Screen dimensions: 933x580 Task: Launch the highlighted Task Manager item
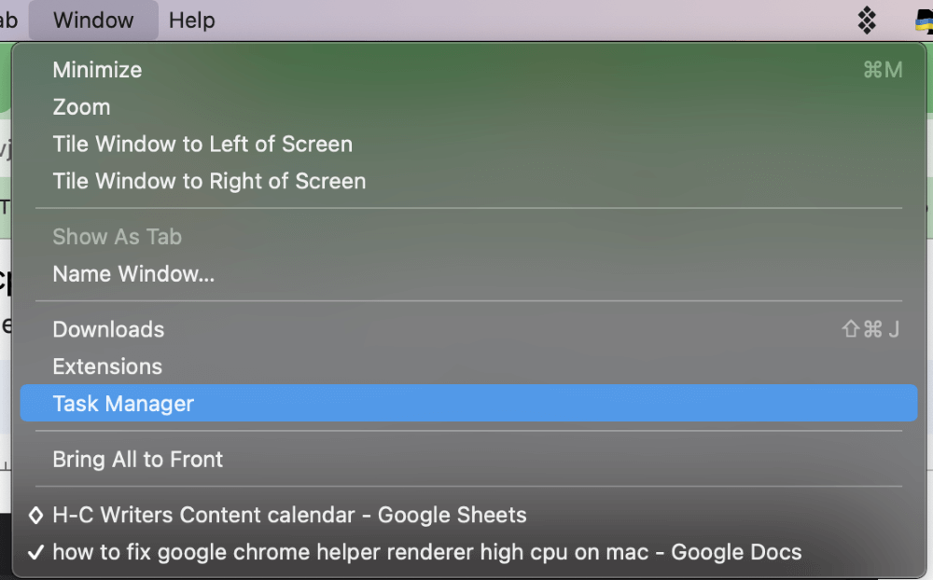pos(123,404)
